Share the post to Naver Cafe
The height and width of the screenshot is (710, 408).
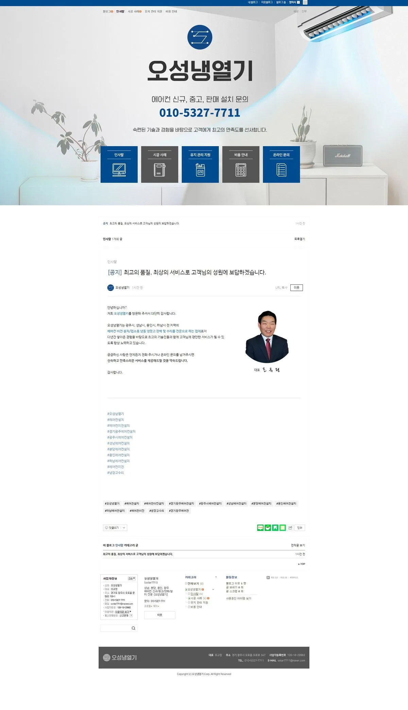point(268,527)
